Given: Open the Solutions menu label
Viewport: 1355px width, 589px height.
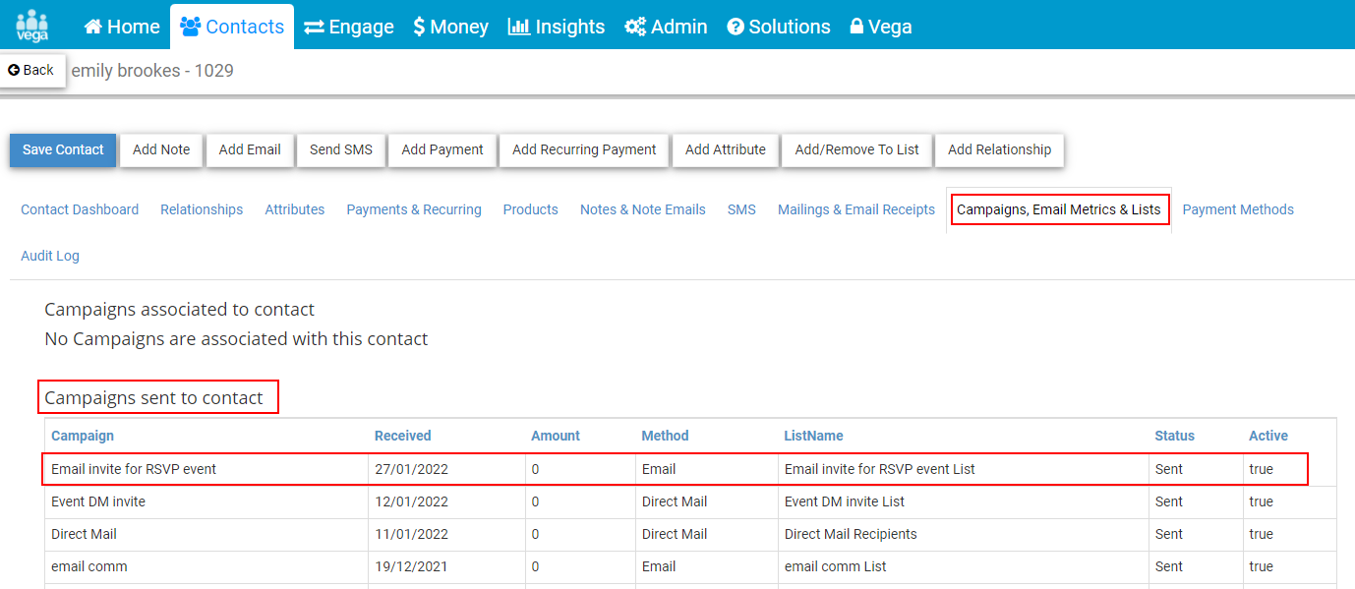Looking at the screenshot, I should tap(790, 27).
